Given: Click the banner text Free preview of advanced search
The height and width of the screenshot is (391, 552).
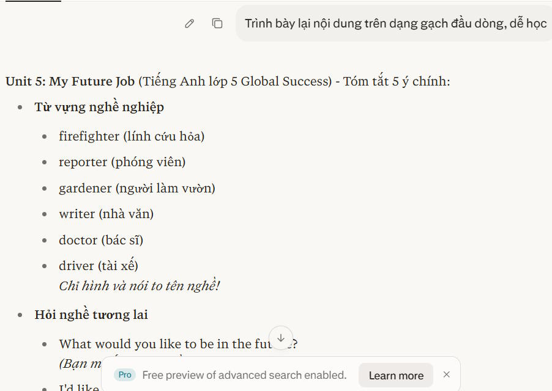Looking at the screenshot, I should 242,375.
